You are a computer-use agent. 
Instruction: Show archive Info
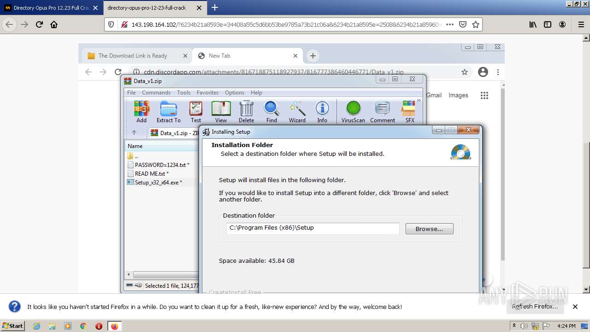[322, 112]
